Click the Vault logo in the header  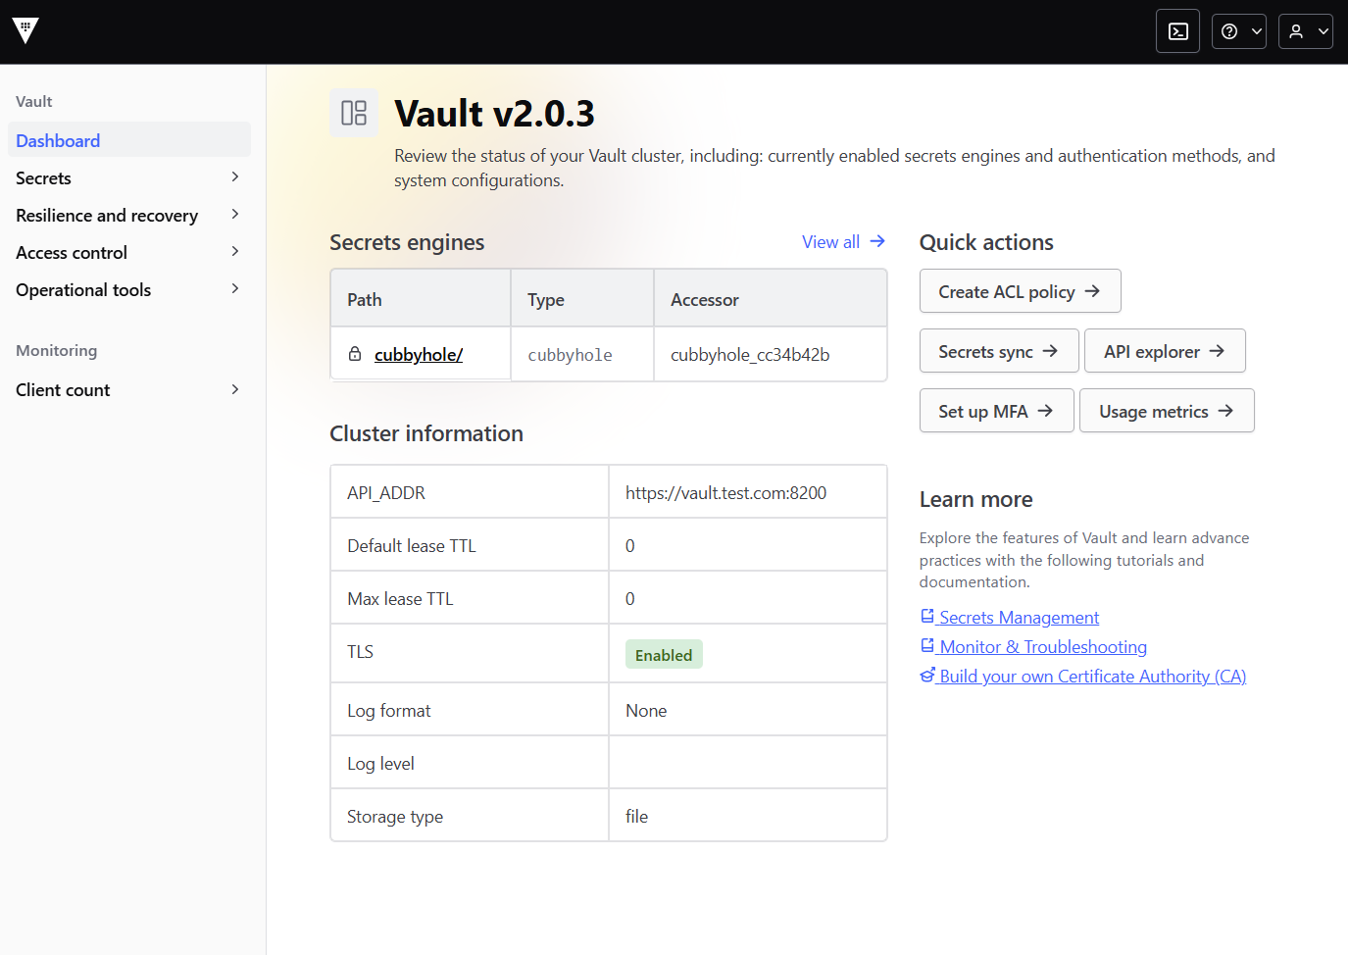coord(26,30)
